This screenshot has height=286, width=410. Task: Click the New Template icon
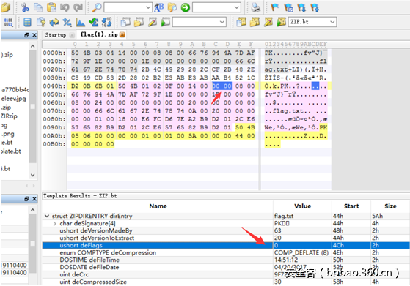[x=241, y=22]
